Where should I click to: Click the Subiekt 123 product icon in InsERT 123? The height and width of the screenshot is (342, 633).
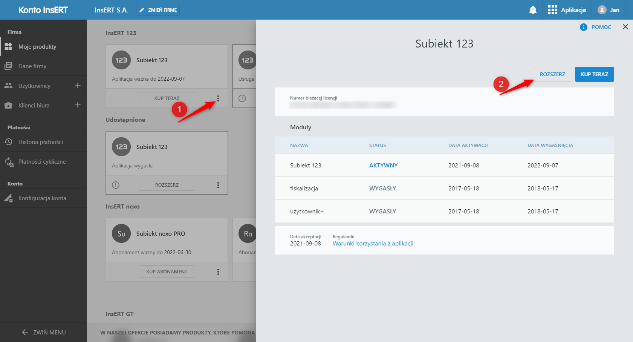point(121,60)
